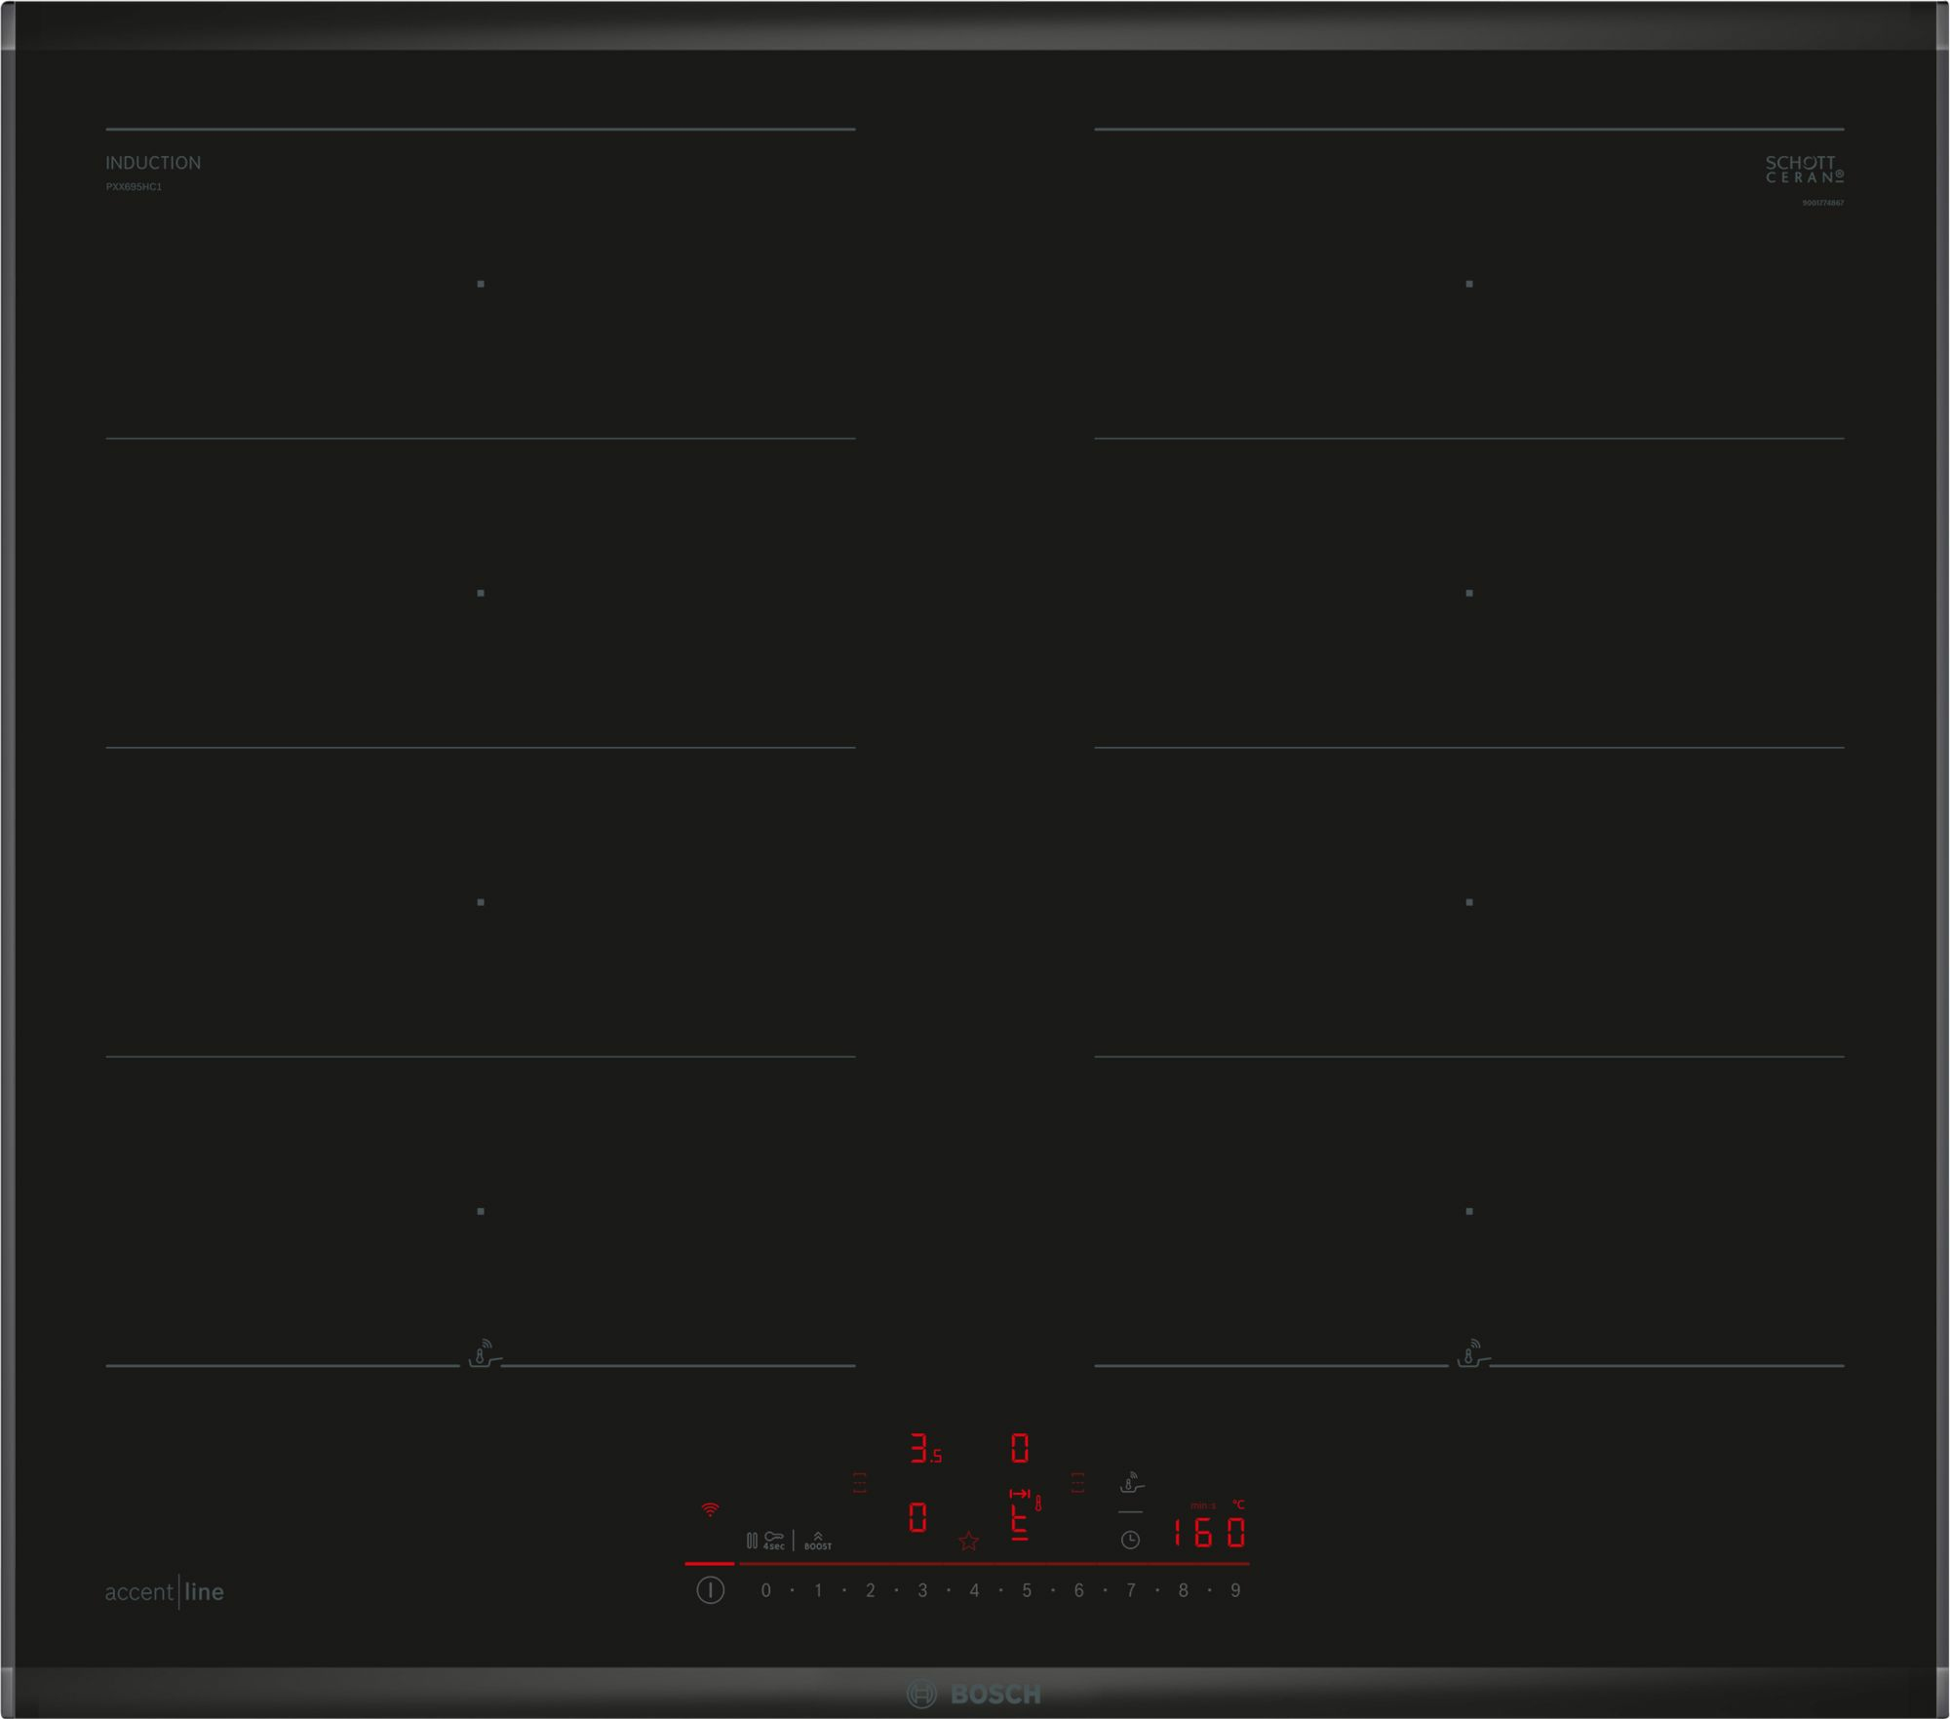The height and width of the screenshot is (1719, 1950).
Task: Set power level 1 on slider
Action: pyautogui.click(x=818, y=1590)
